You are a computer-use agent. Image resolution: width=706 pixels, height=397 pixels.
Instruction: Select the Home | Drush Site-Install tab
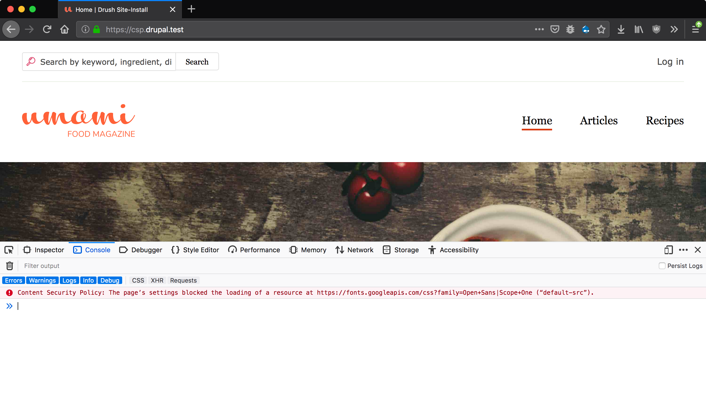pyautogui.click(x=120, y=9)
